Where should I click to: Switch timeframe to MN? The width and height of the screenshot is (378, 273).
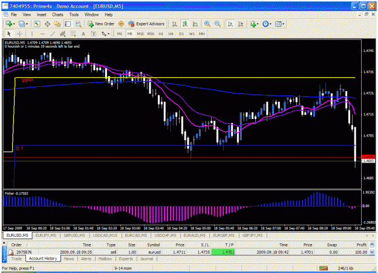pyautogui.click(x=202, y=34)
